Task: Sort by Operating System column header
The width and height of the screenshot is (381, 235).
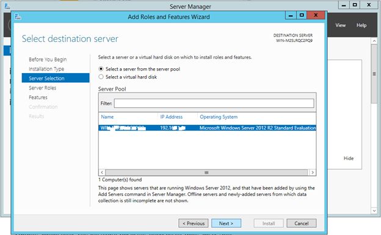Action: pyautogui.click(x=219, y=117)
